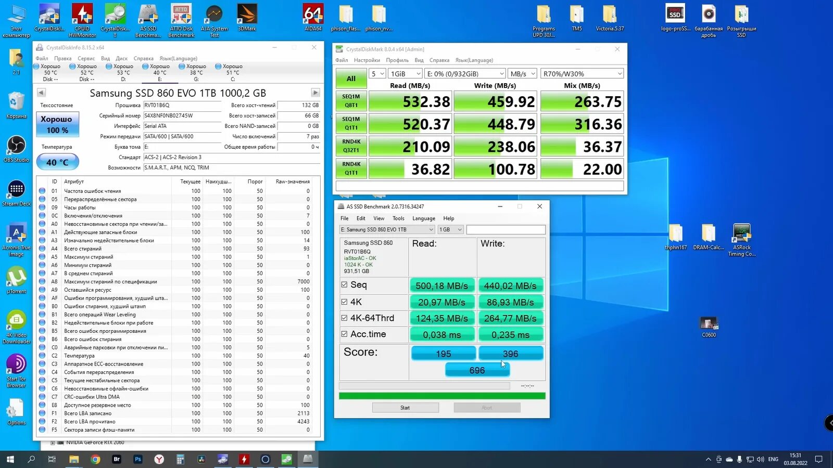Viewport: 833px width, 468px height.
Task: Open the R70%/W30% mix ratio dropdown
Action: [x=582, y=74]
